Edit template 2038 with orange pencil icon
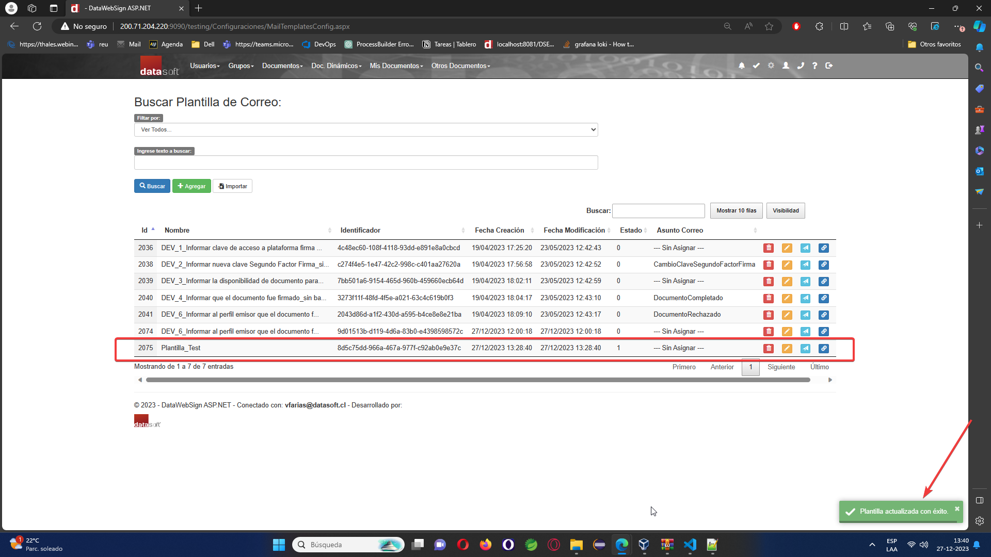Viewport: 991px width, 557px height. coord(787,265)
